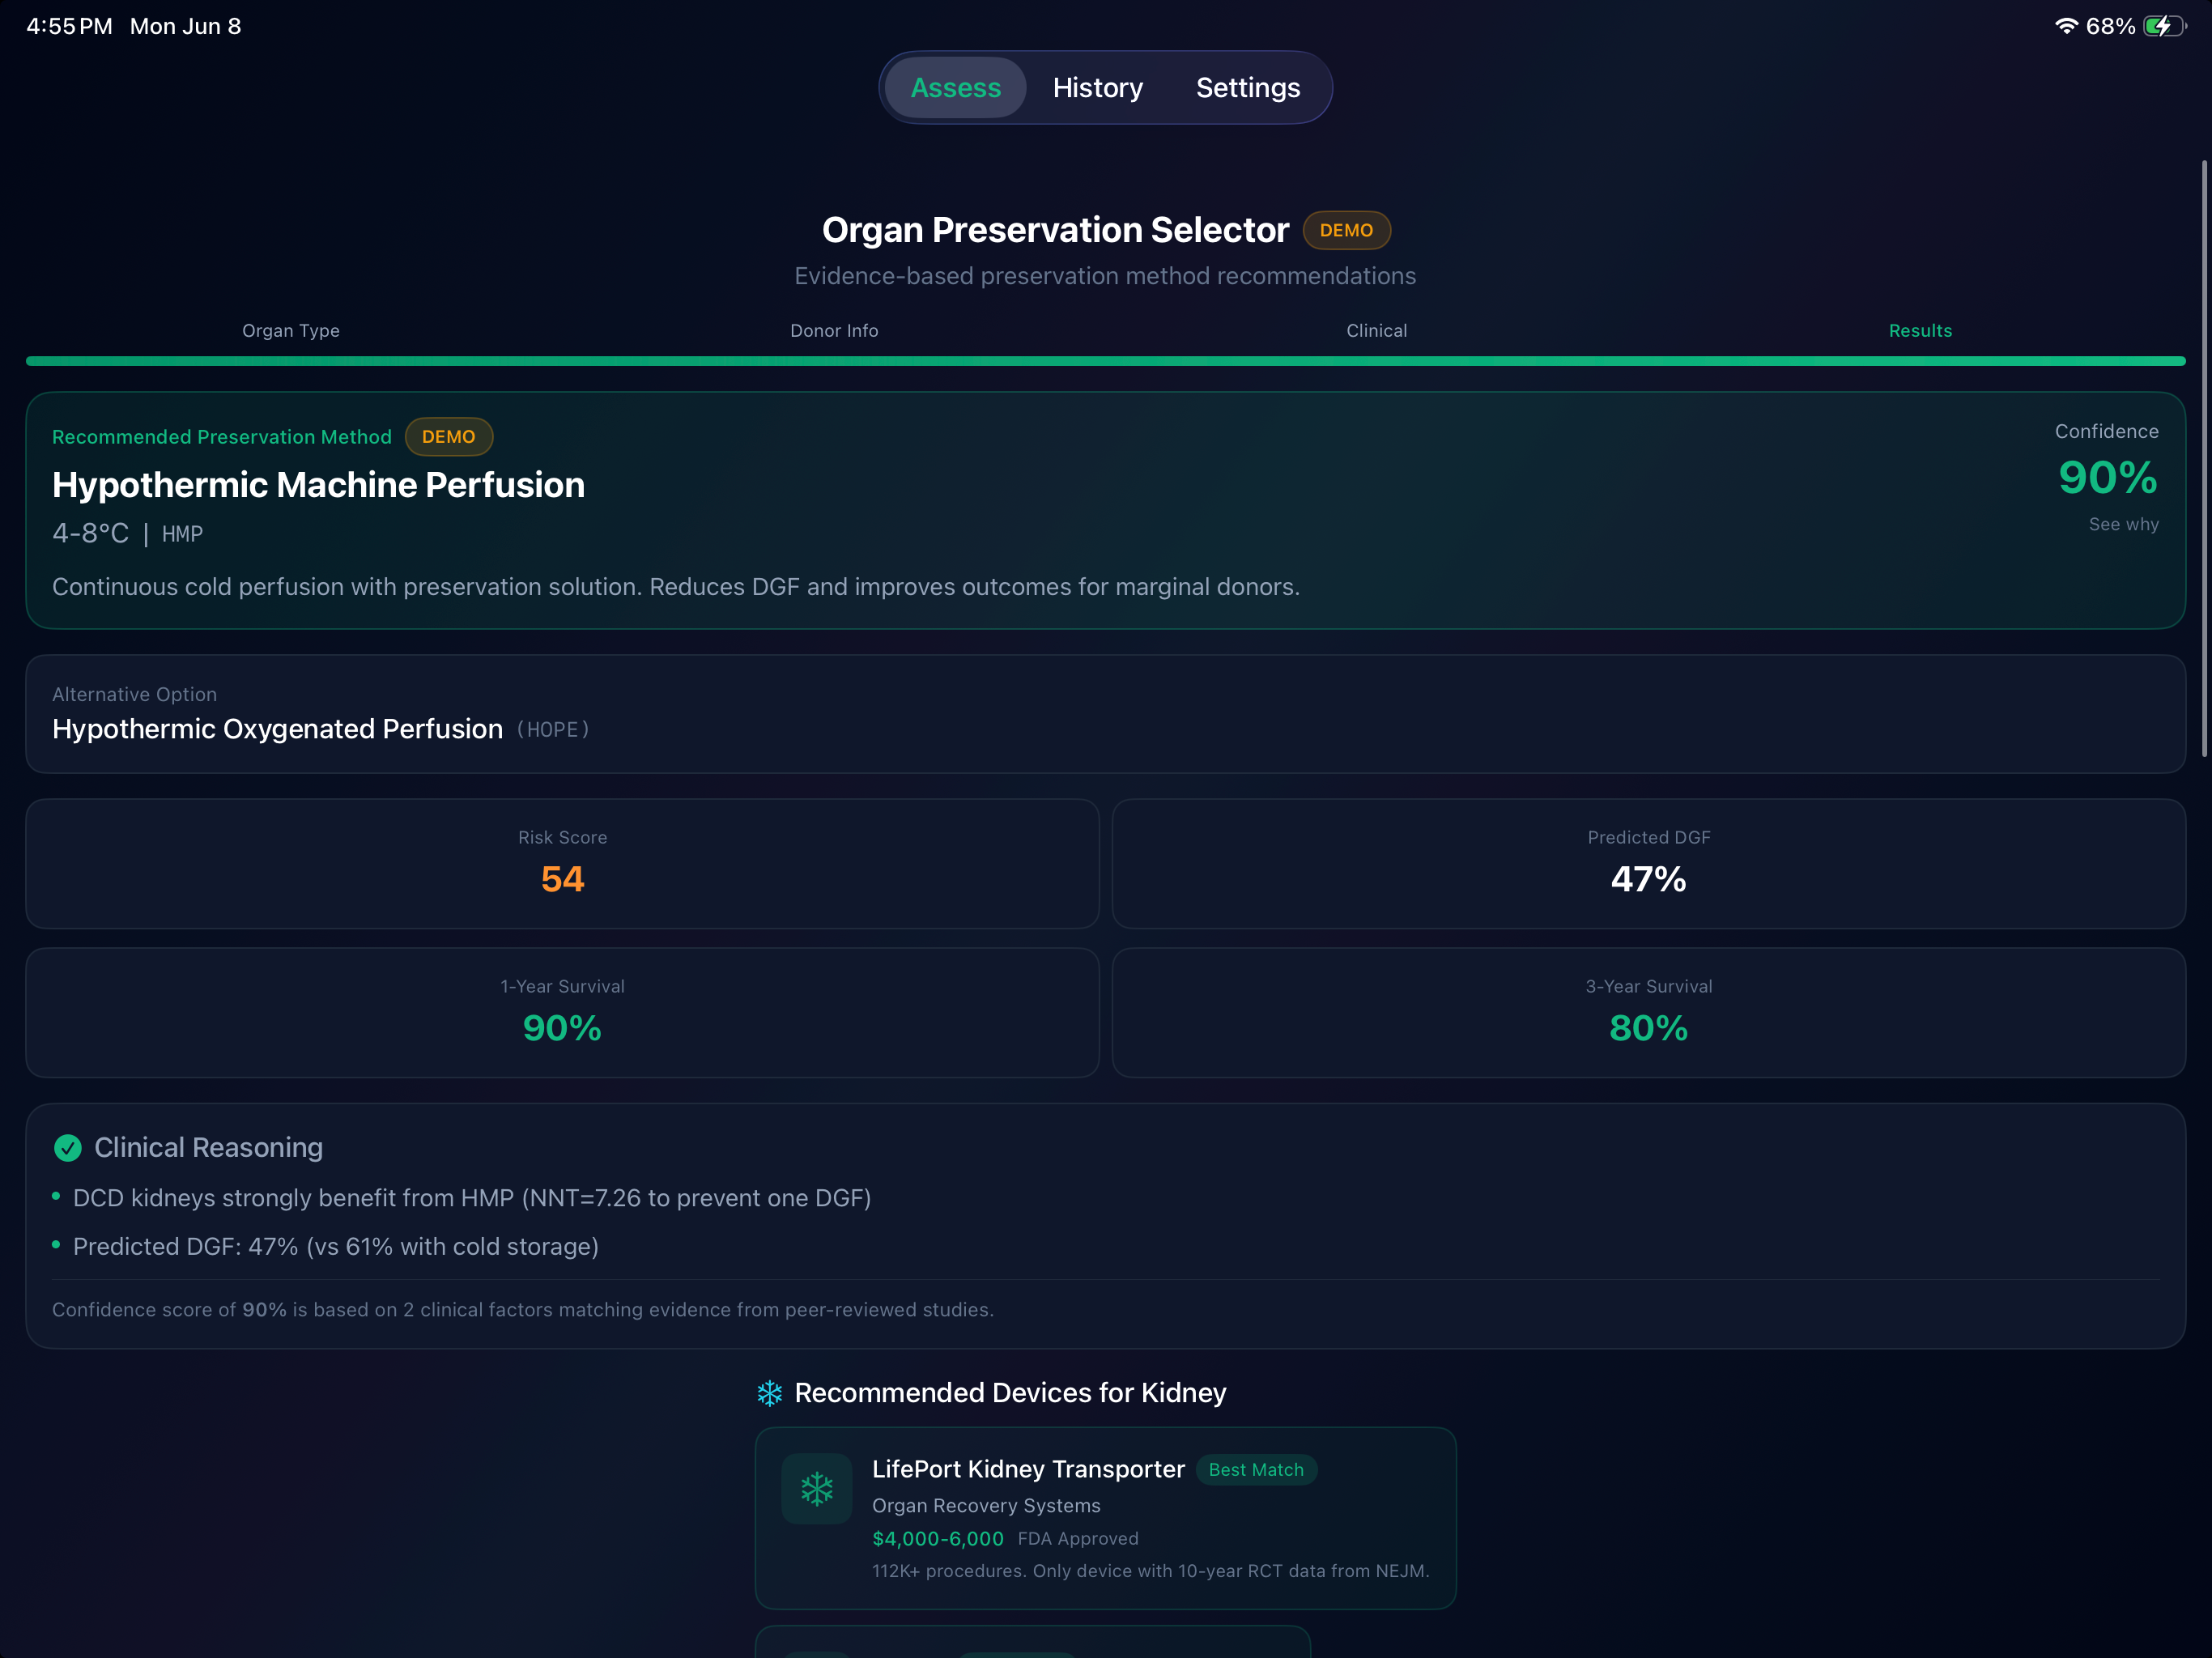Click DEMO badge next to Recommended Preservation Method

[448, 437]
